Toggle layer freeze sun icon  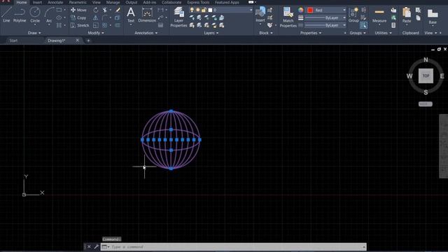tap(197, 10)
